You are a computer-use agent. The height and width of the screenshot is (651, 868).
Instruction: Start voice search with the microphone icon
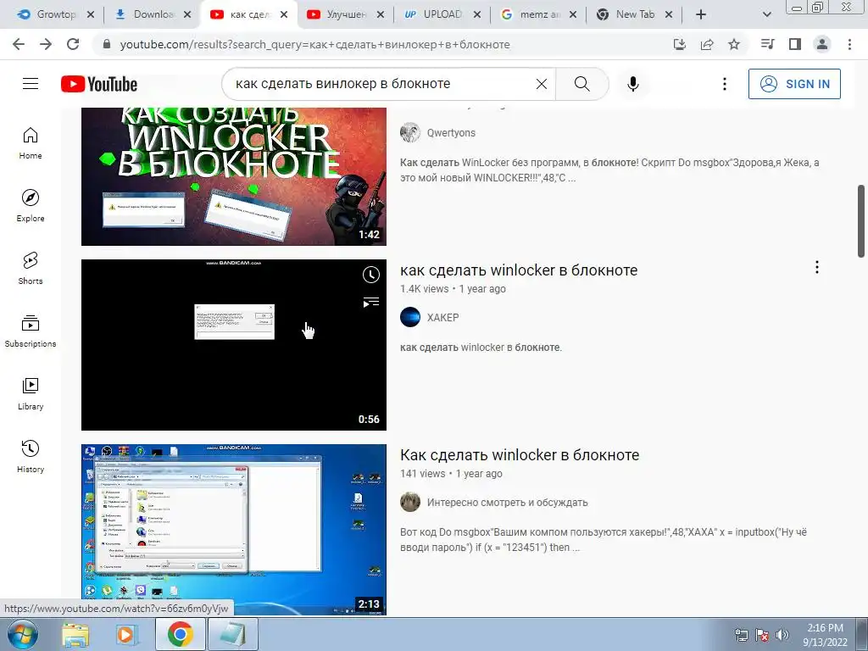pos(632,84)
